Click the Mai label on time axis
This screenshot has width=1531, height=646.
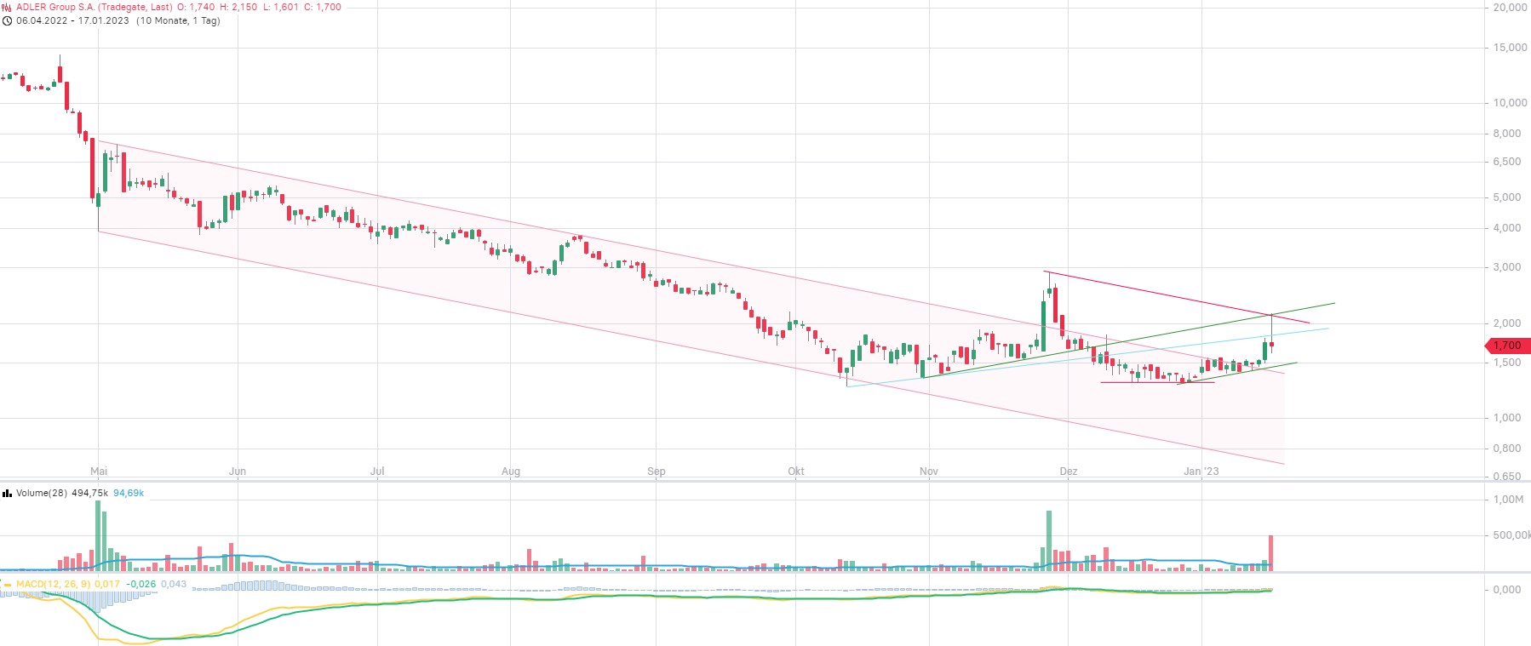click(x=99, y=471)
